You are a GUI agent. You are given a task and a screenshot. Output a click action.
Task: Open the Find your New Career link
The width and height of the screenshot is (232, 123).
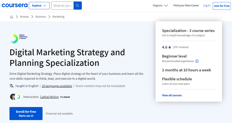pos(186,5)
